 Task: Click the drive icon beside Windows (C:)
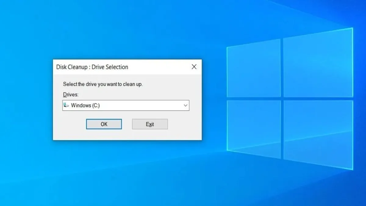click(x=66, y=105)
